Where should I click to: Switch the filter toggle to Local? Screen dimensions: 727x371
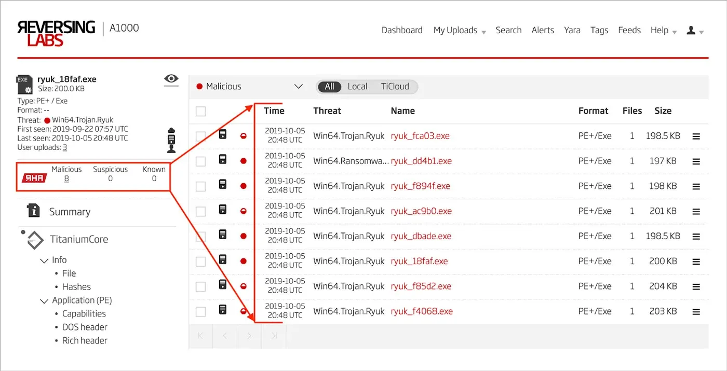(x=357, y=87)
